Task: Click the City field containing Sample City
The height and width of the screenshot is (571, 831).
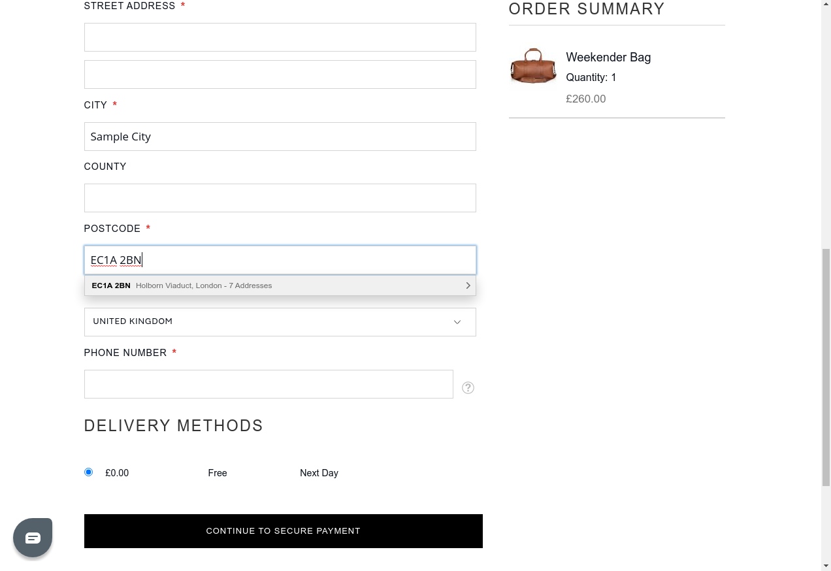Action: (280, 137)
